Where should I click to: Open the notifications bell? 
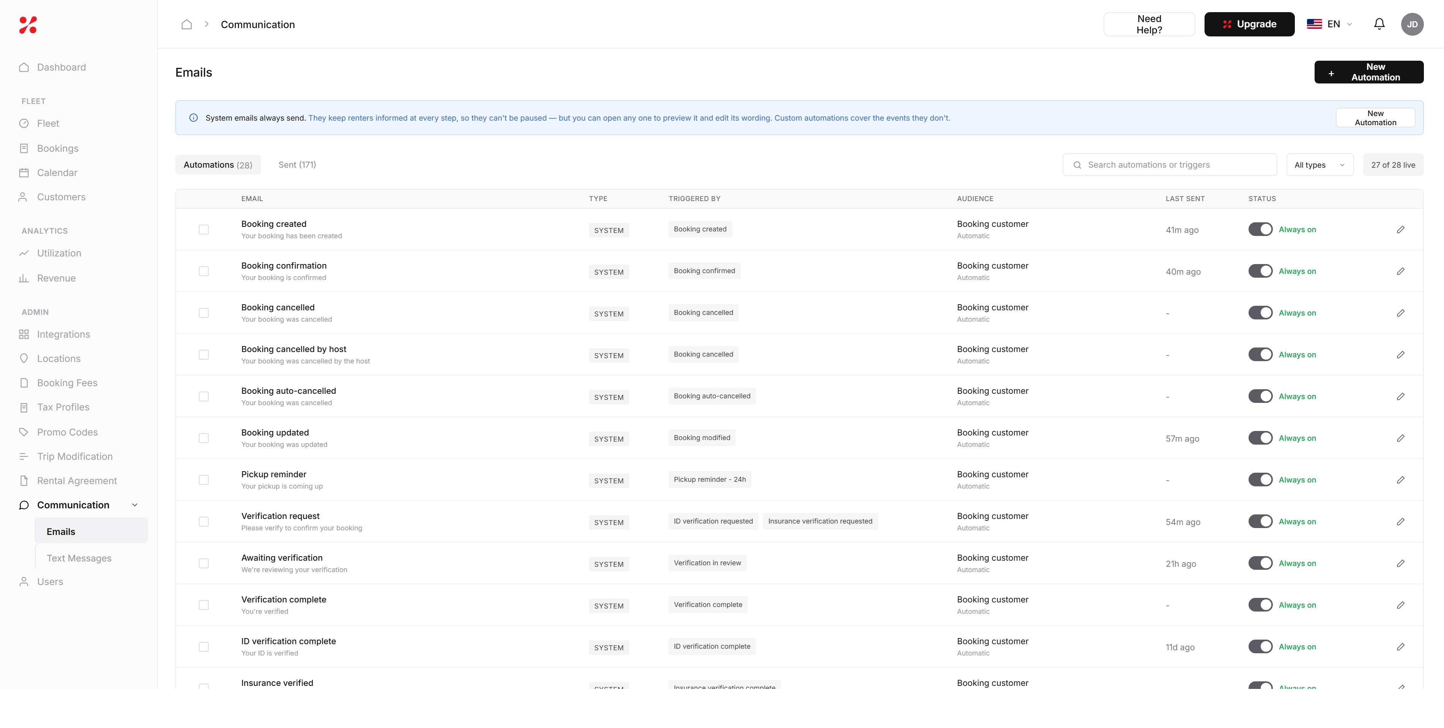1379,24
